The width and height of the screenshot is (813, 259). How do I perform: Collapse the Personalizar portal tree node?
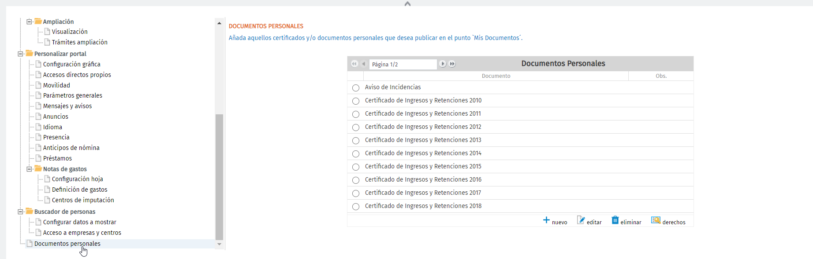pyautogui.click(x=20, y=54)
